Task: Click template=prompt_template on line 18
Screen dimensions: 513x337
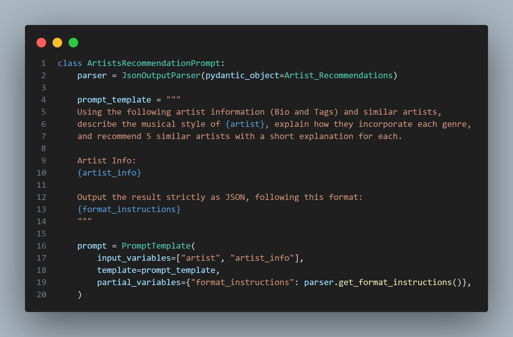Action: pos(156,270)
